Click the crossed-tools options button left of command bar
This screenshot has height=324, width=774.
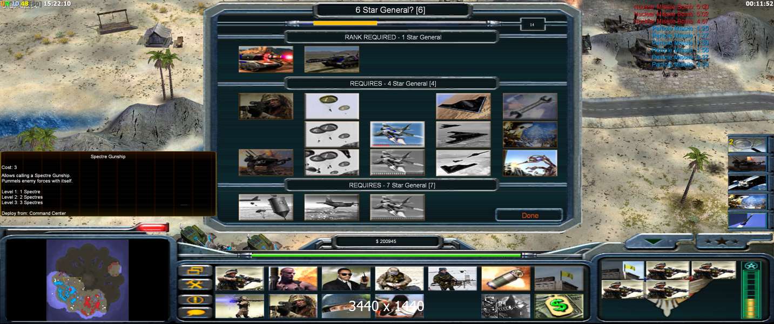tap(194, 285)
